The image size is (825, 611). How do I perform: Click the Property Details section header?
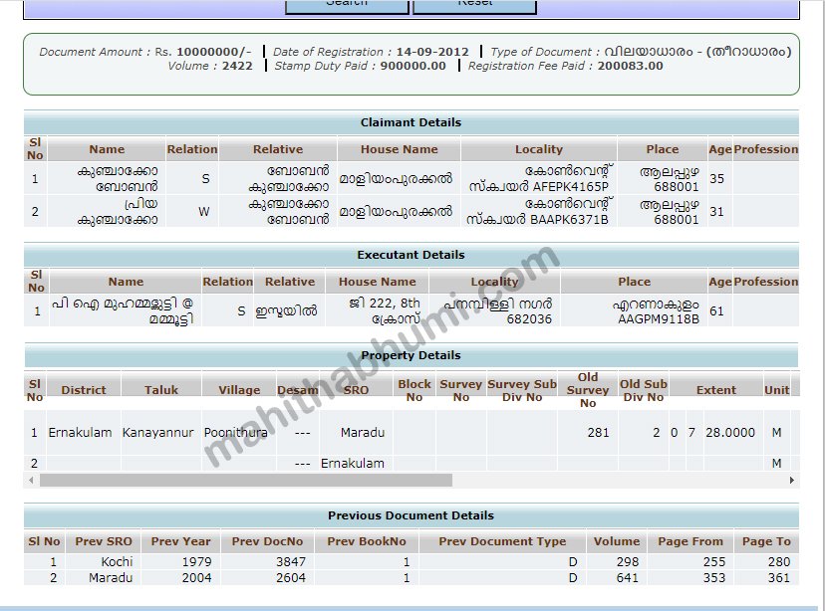(411, 355)
